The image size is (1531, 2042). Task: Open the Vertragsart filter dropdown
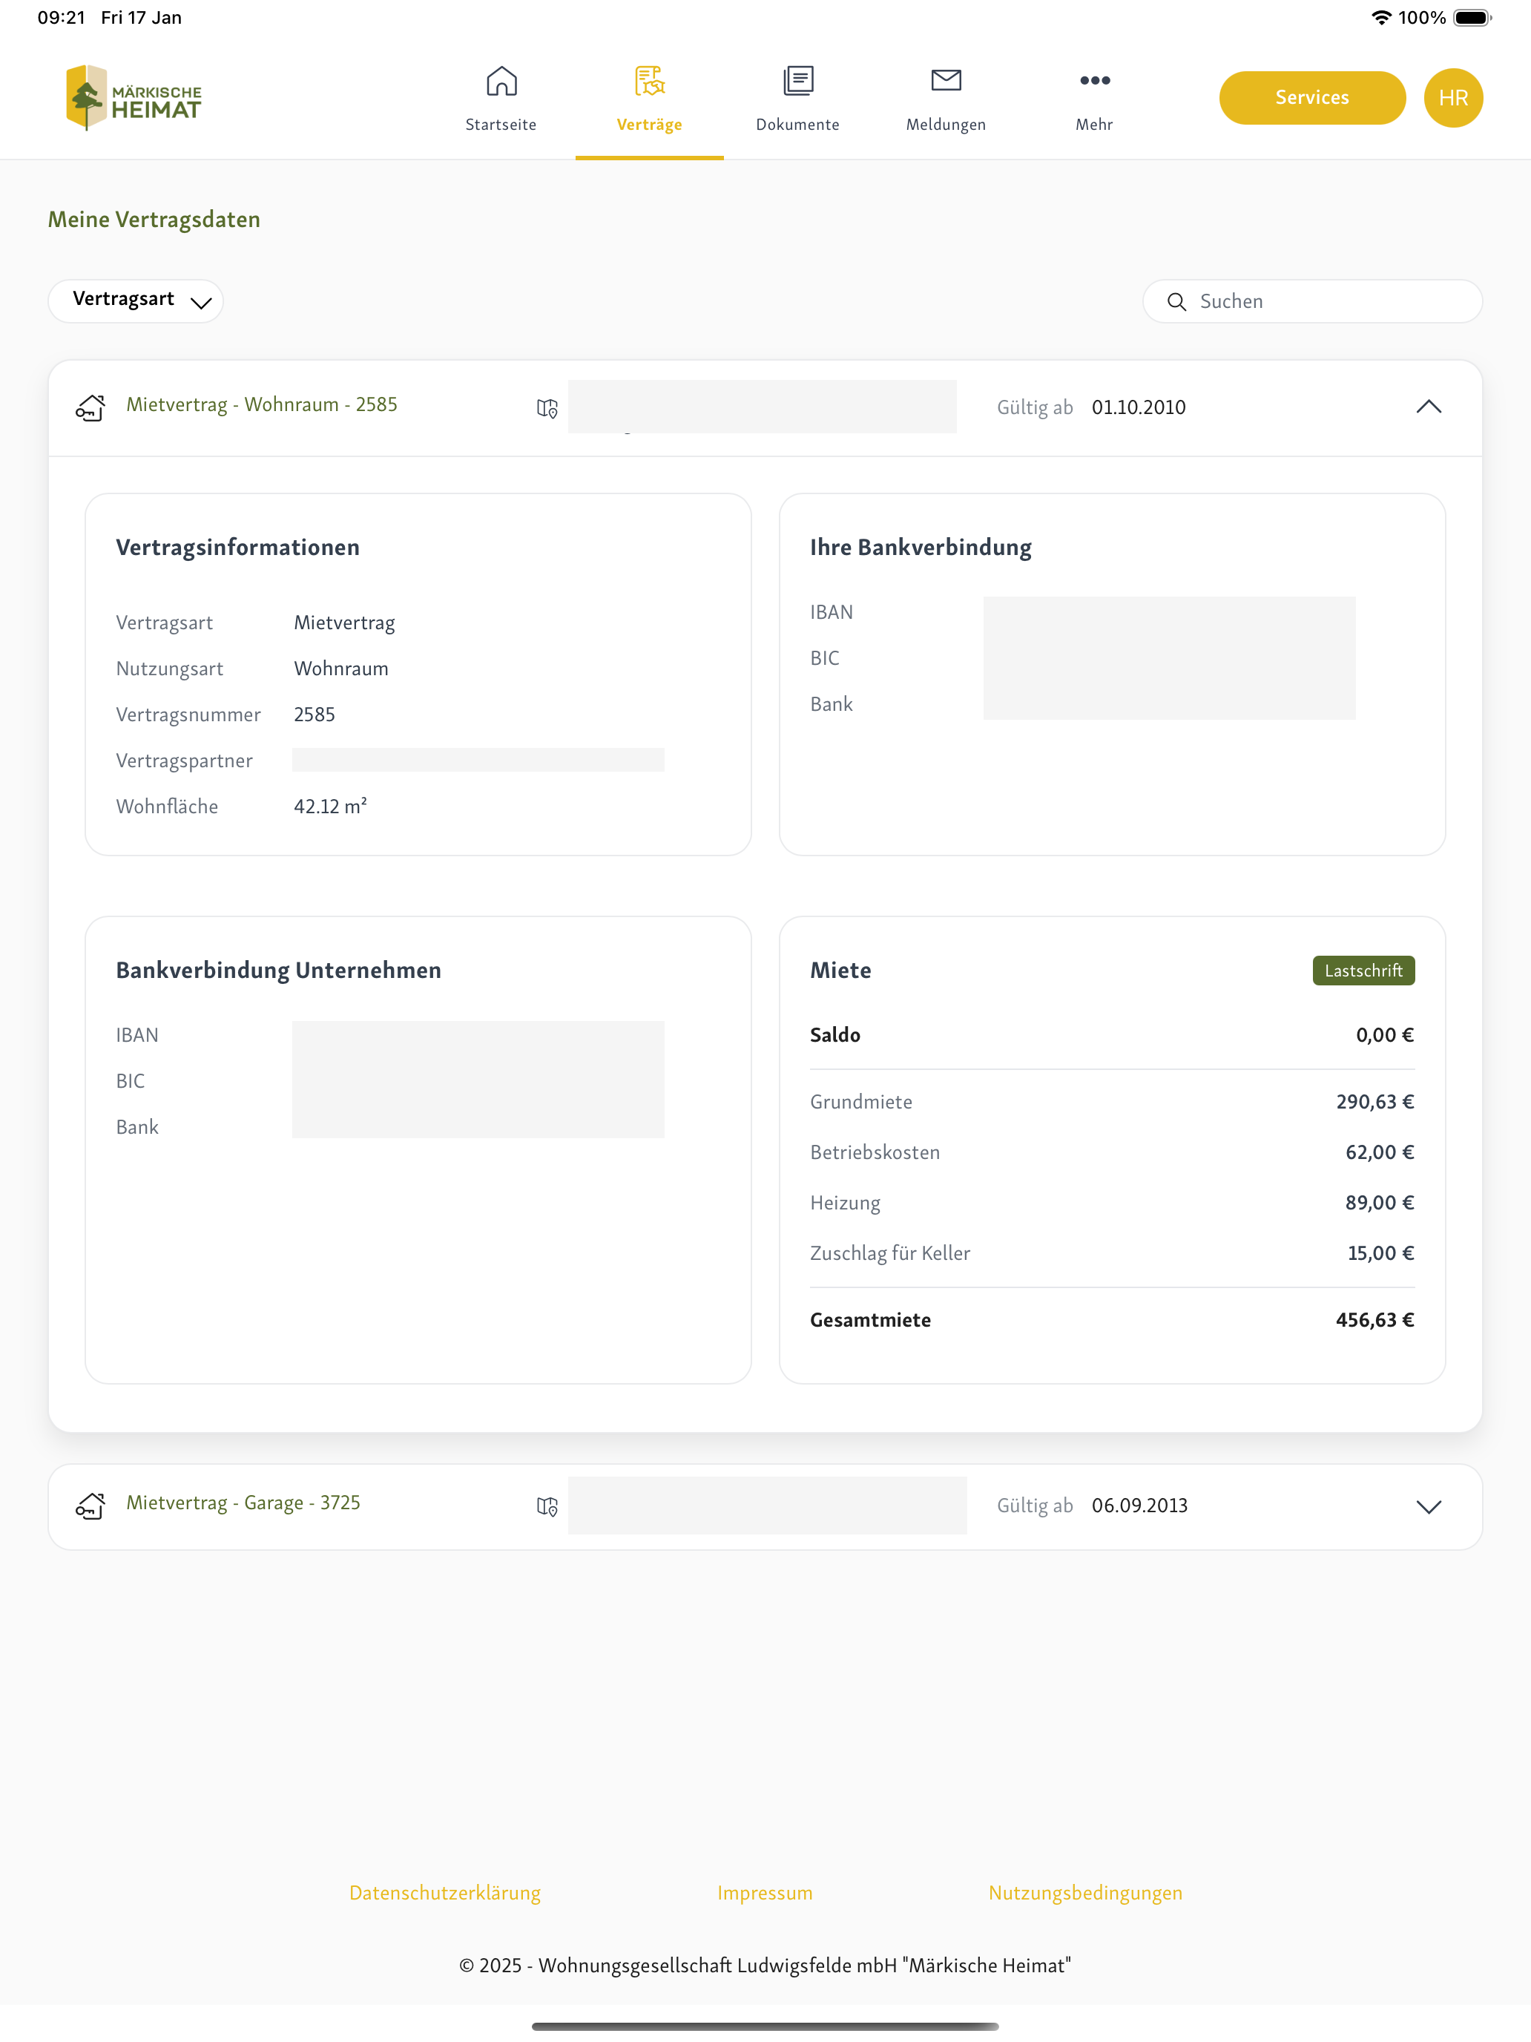(136, 301)
